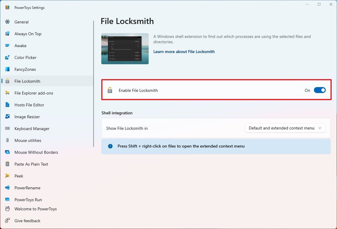Click the Give feedback icon

[x=7, y=220]
